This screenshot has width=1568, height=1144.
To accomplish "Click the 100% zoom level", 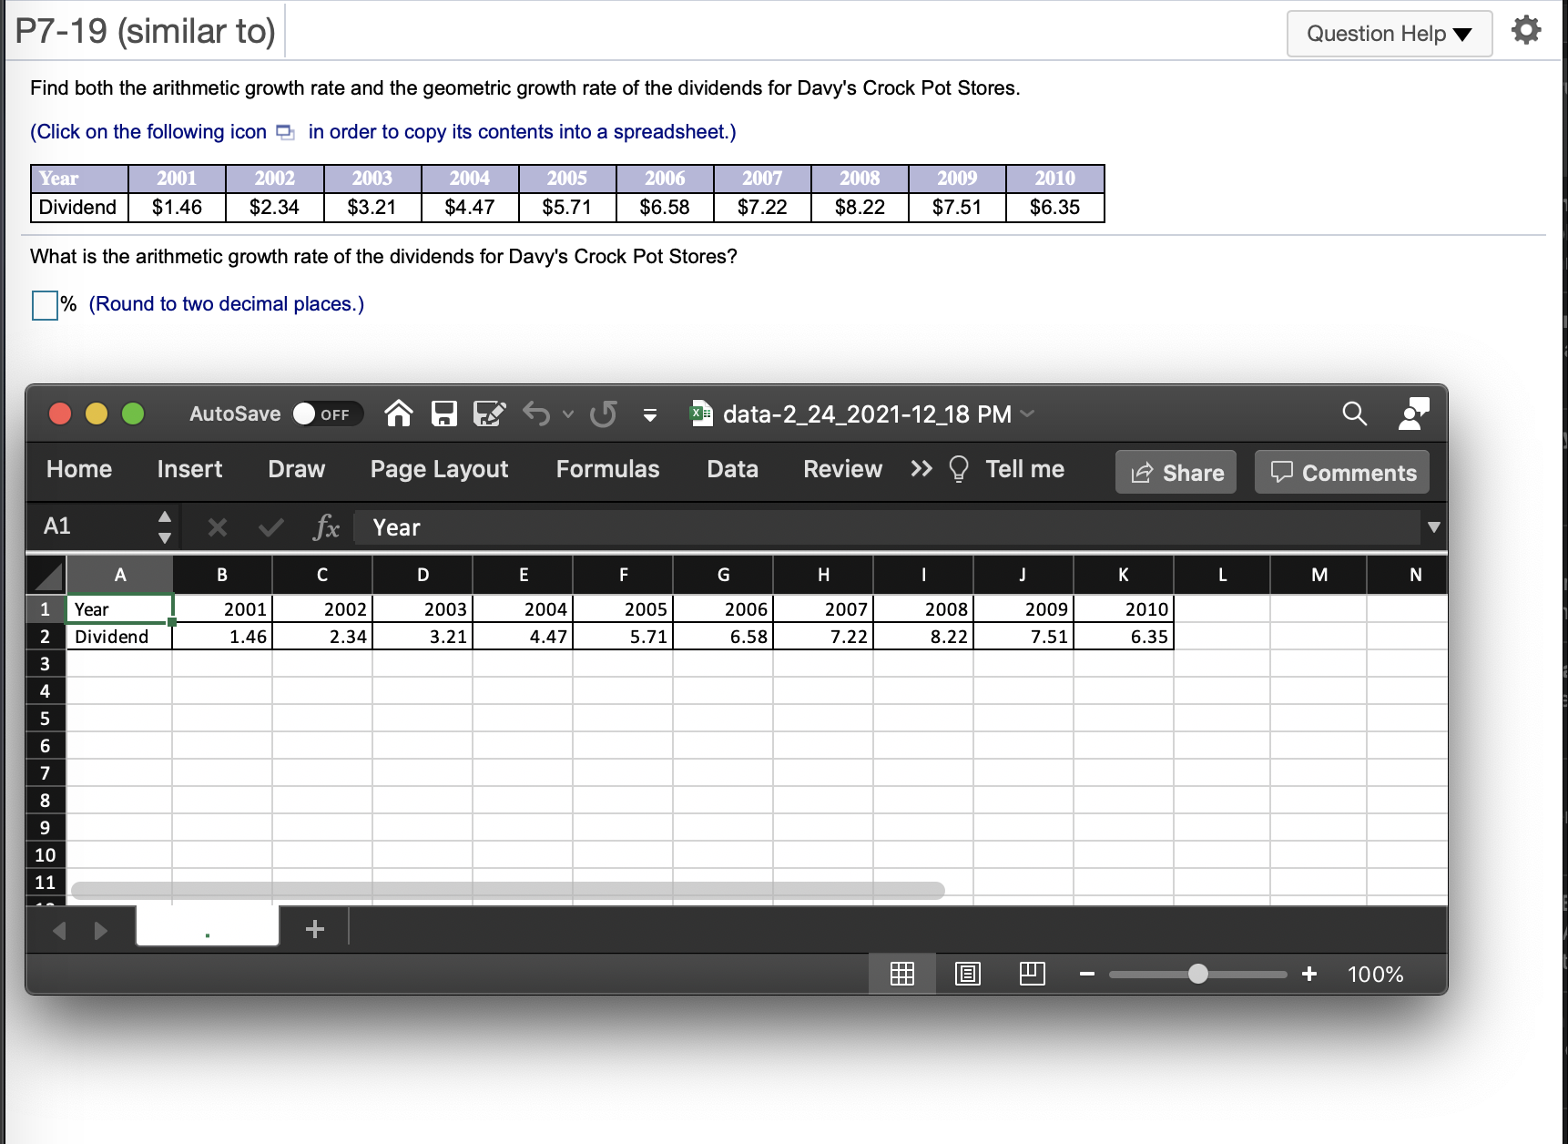I will pos(1375,975).
